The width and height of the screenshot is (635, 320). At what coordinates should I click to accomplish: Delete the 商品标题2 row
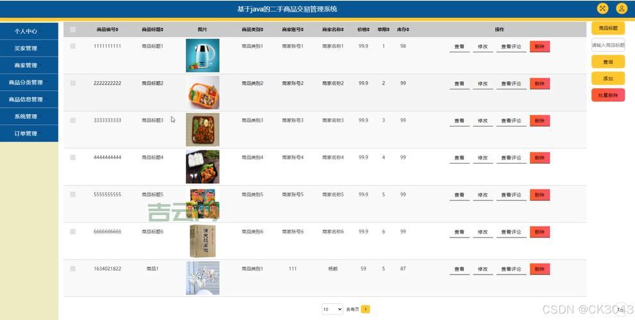click(540, 84)
